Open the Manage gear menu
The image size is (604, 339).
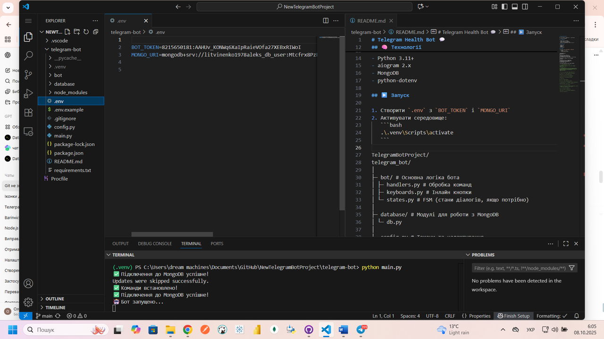click(28, 302)
